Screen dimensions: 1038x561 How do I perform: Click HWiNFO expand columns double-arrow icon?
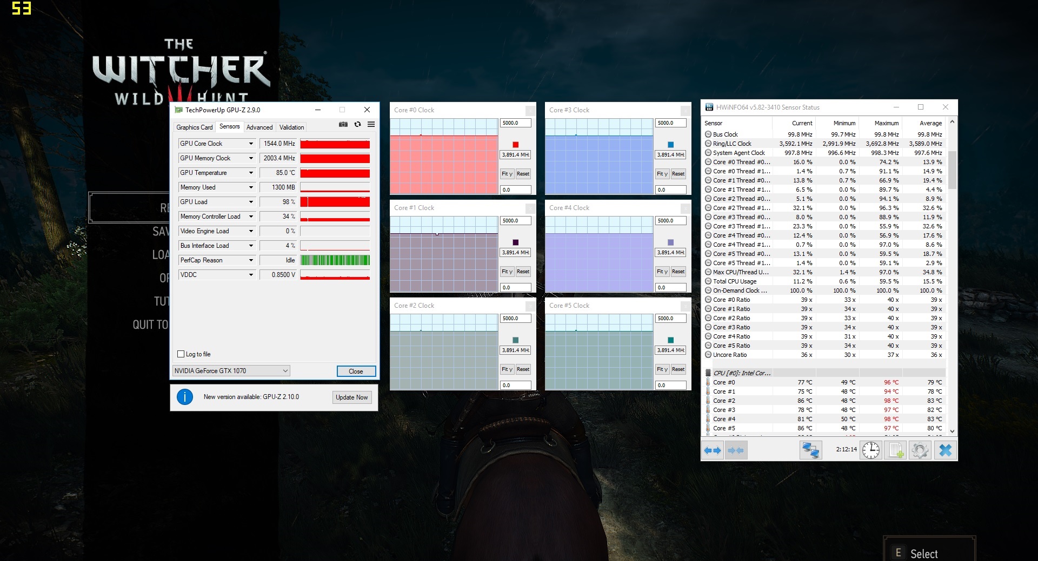(x=713, y=450)
